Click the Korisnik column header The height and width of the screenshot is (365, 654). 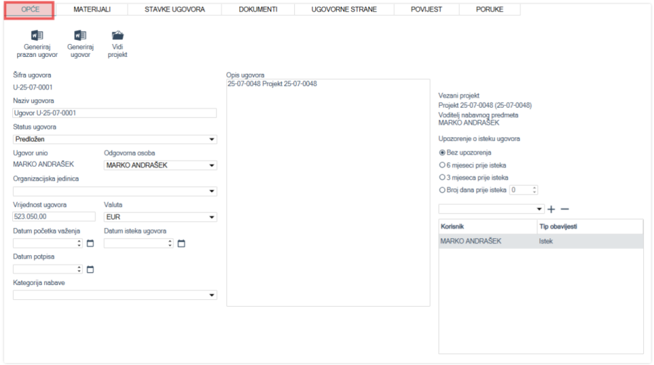(488, 226)
